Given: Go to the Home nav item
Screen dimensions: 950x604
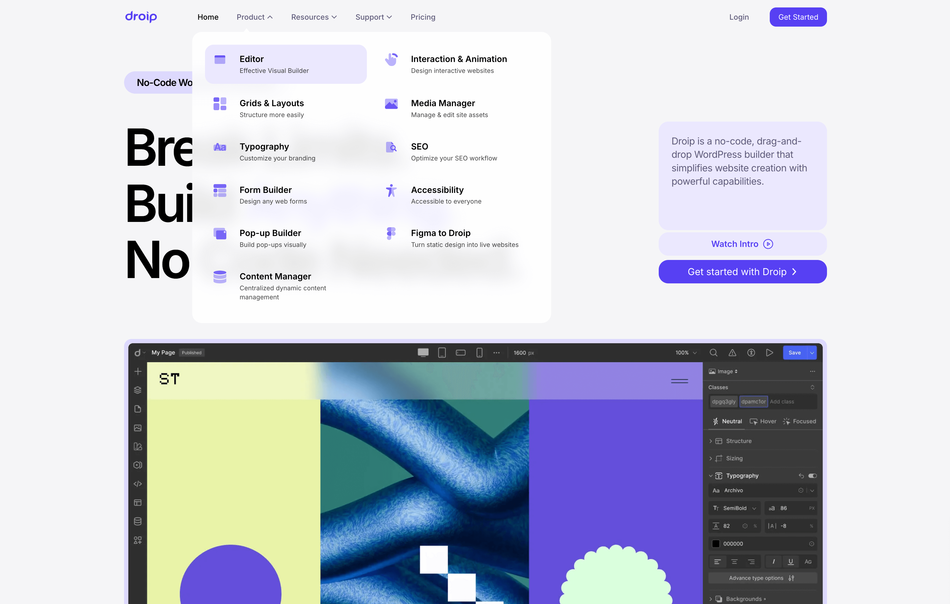Looking at the screenshot, I should (x=208, y=17).
